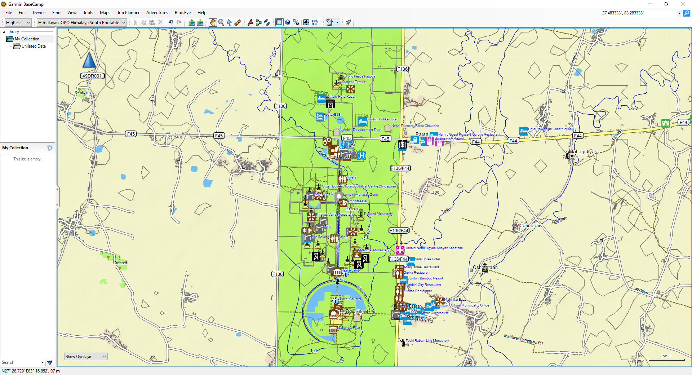Screen dimensions: 692x375
Task: Click the Parsa town label
Action: tap(422, 134)
